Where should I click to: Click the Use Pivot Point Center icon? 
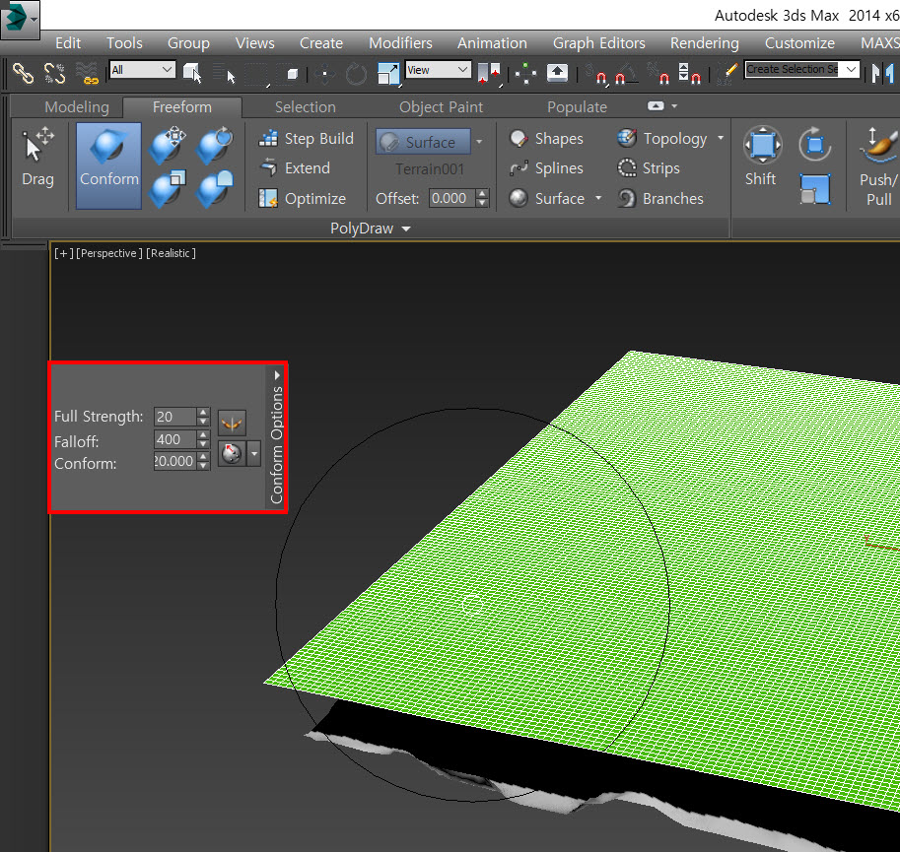[x=489, y=74]
